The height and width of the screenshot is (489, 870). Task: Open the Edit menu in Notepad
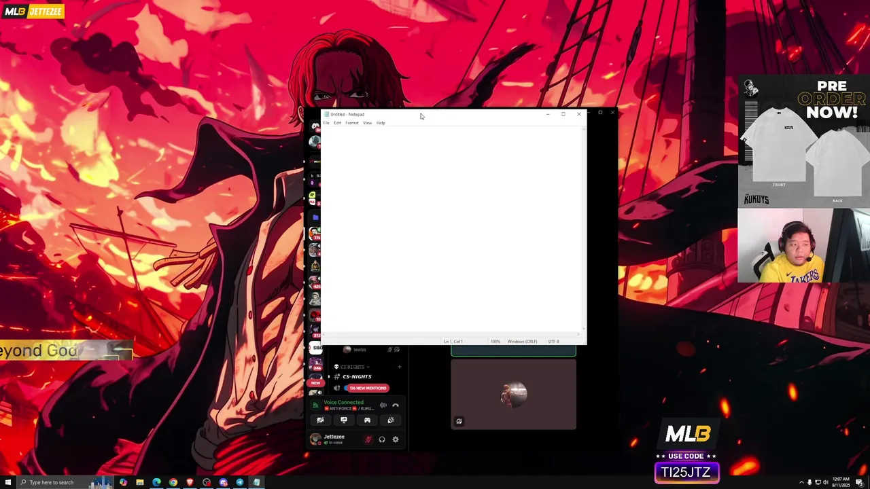click(337, 123)
